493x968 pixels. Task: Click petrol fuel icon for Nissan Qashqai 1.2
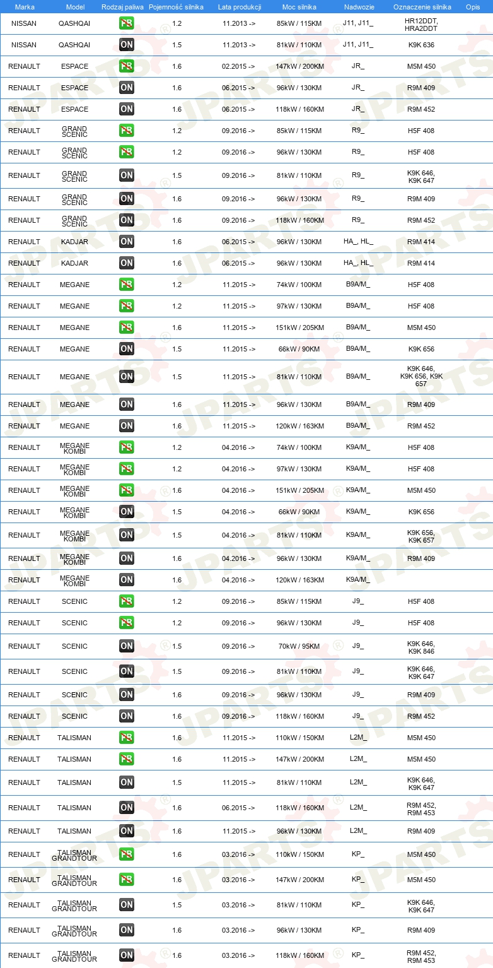(127, 23)
